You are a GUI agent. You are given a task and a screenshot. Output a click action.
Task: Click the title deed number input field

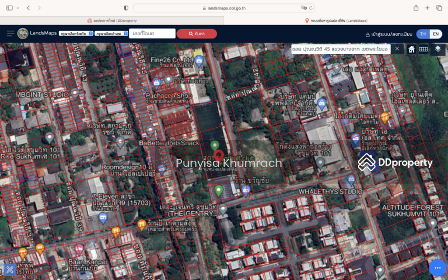152,34
